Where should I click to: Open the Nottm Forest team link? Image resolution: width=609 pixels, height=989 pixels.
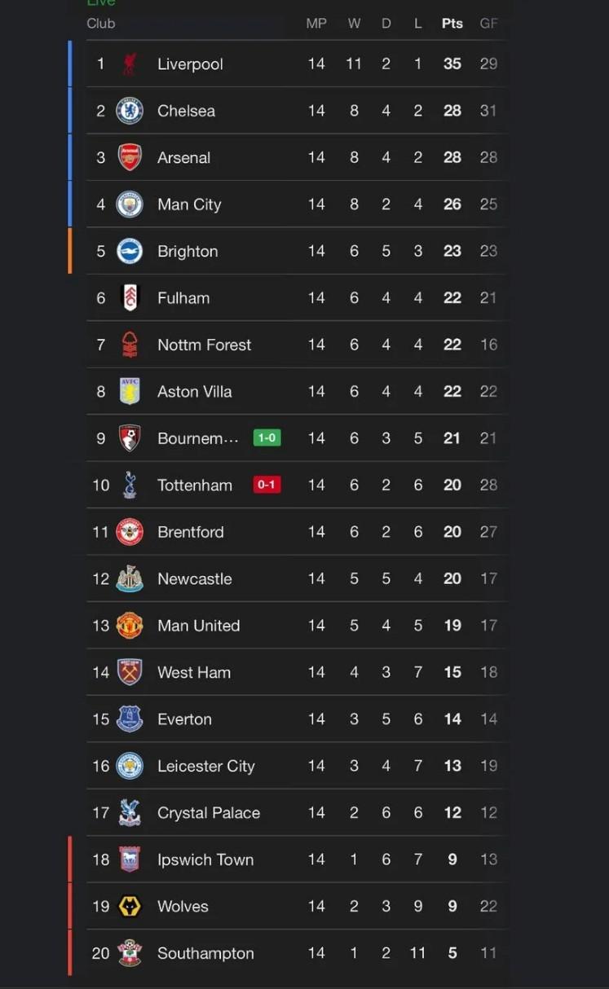[x=204, y=345]
